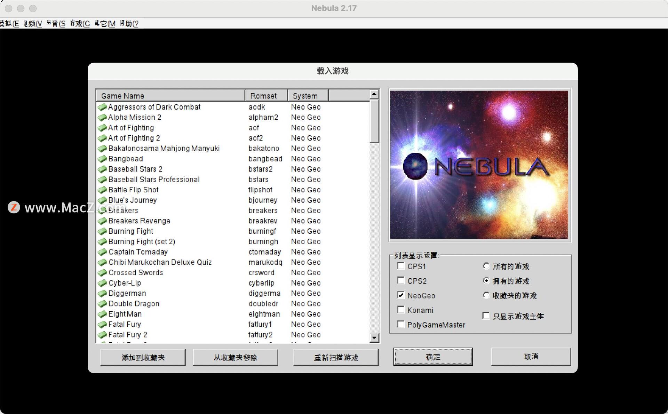Enable the 只显示游戏主体 checkbox
Image resolution: width=668 pixels, height=414 pixels.
(x=486, y=315)
